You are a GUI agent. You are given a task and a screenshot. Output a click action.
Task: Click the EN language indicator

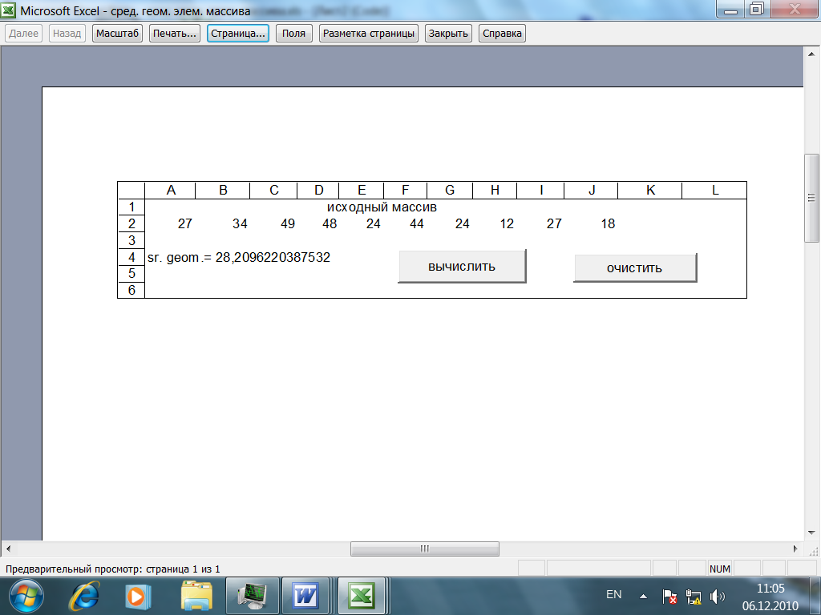(613, 595)
